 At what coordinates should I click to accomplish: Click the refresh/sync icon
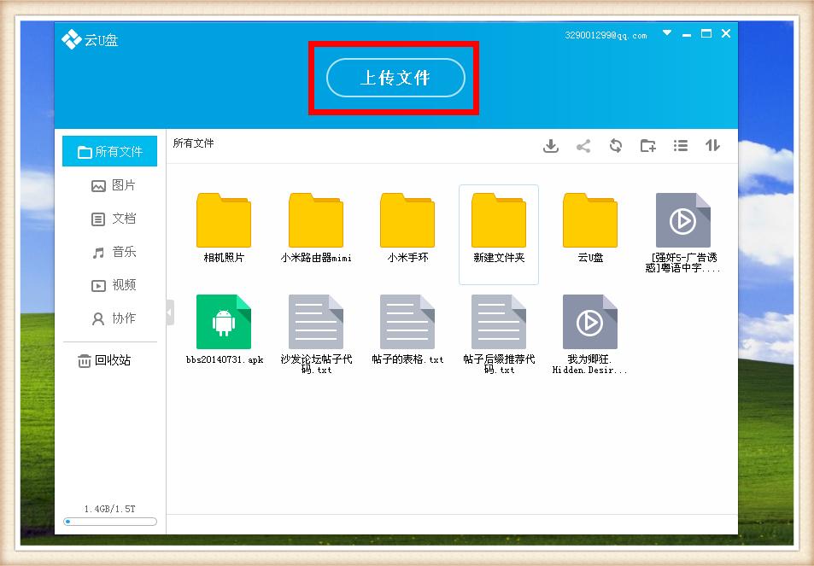[x=616, y=146]
